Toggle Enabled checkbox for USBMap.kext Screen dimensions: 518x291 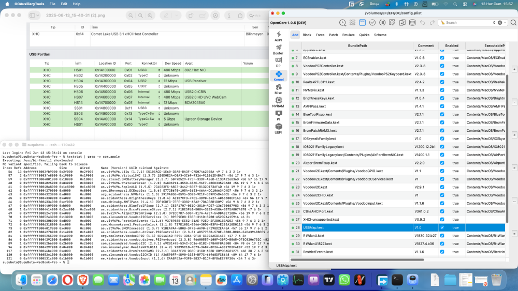click(x=442, y=227)
